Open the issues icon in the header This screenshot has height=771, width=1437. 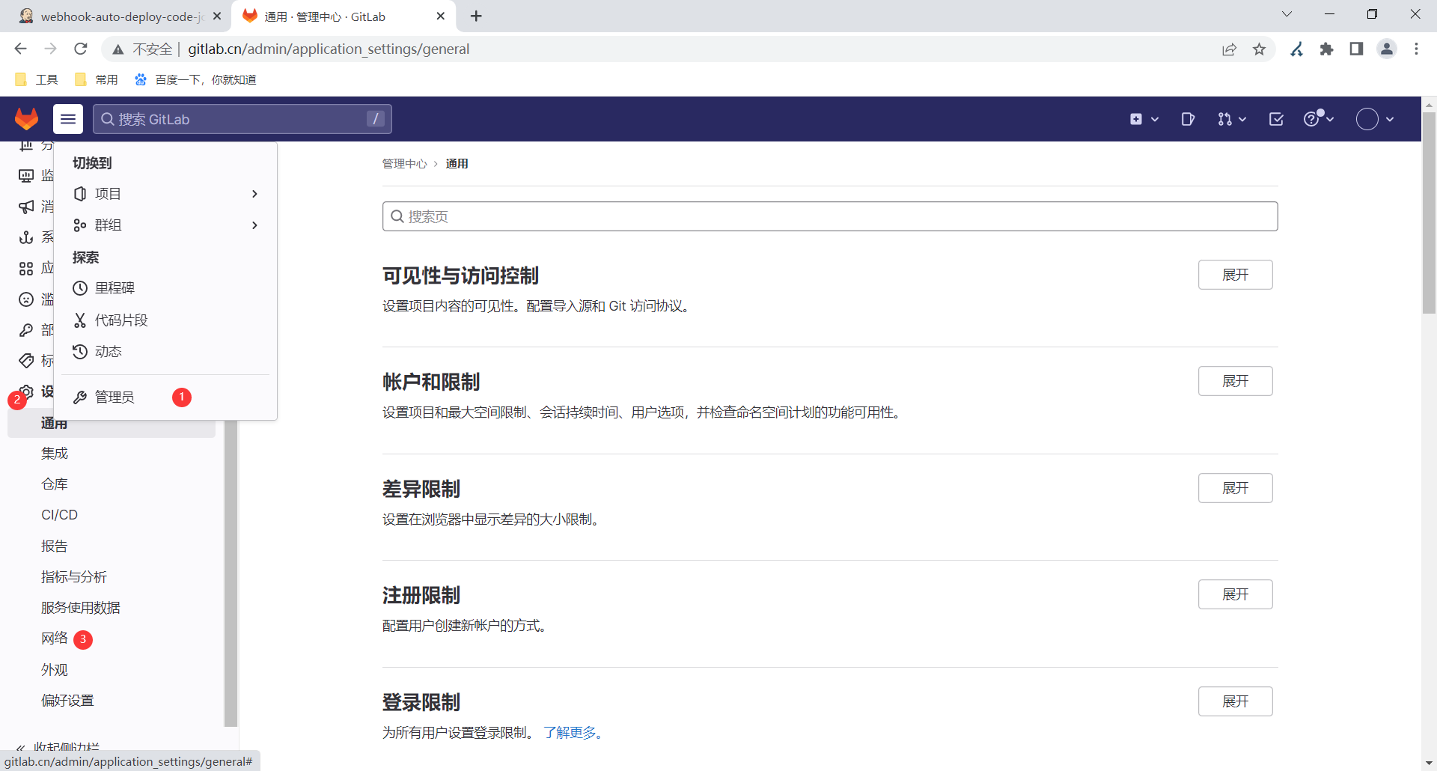(1188, 119)
